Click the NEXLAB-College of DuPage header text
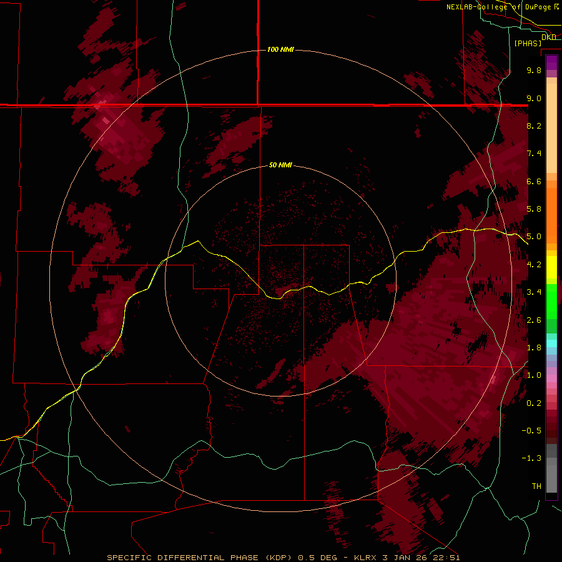Image resolution: width=562 pixels, height=562 pixels. tap(498, 7)
